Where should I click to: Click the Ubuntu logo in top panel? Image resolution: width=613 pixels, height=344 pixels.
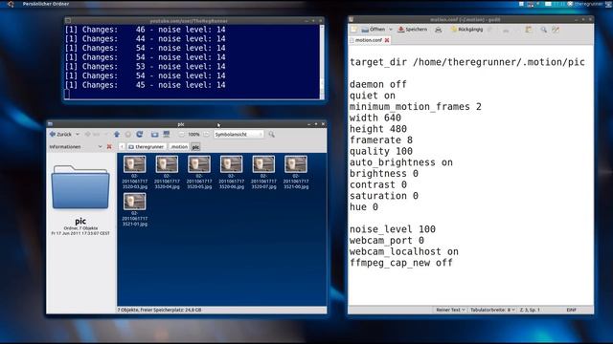(11, 4)
